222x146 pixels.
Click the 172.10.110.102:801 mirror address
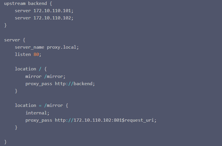pyautogui.click(x=97, y=120)
